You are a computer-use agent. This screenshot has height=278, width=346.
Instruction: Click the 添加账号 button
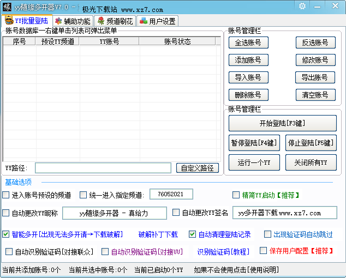(x=248, y=60)
